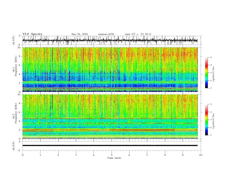This screenshot has height=174, width=226.
Task: Click the time axis tick label "1"
Action: 41,155
